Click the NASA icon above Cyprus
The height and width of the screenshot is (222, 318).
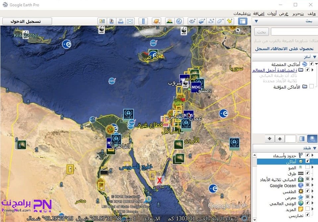tap(153, 43)
